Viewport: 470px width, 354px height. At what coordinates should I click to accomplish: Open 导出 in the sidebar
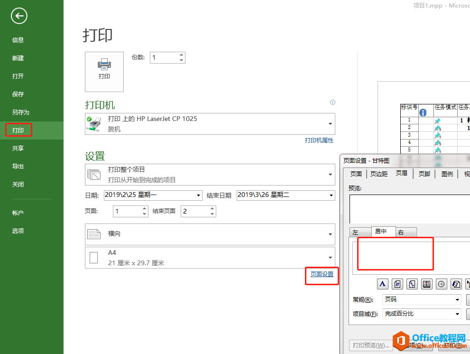point(18,166)
